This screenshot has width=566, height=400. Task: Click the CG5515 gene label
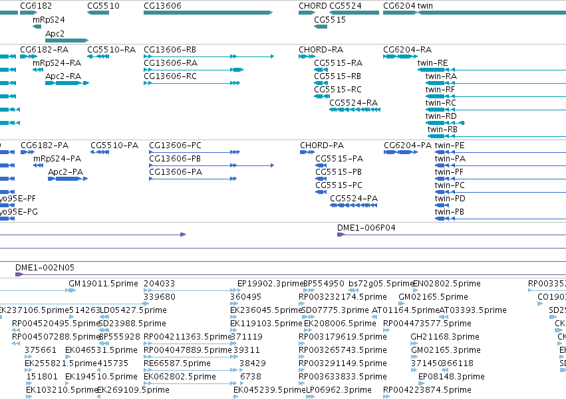pyautogui.click(x=330, y=20)
